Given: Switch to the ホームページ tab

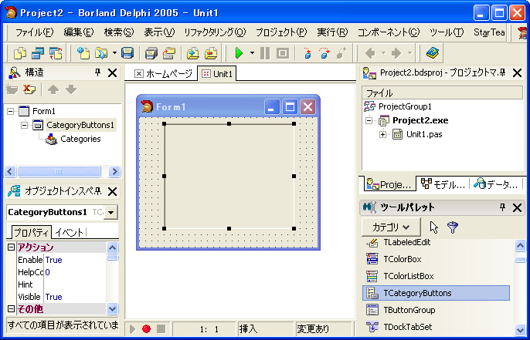Looking at the screenshot, I should (164, 73).
